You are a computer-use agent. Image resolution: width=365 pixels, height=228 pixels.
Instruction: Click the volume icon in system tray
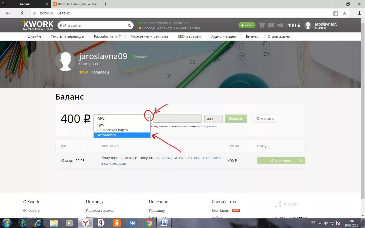point(326,223)
